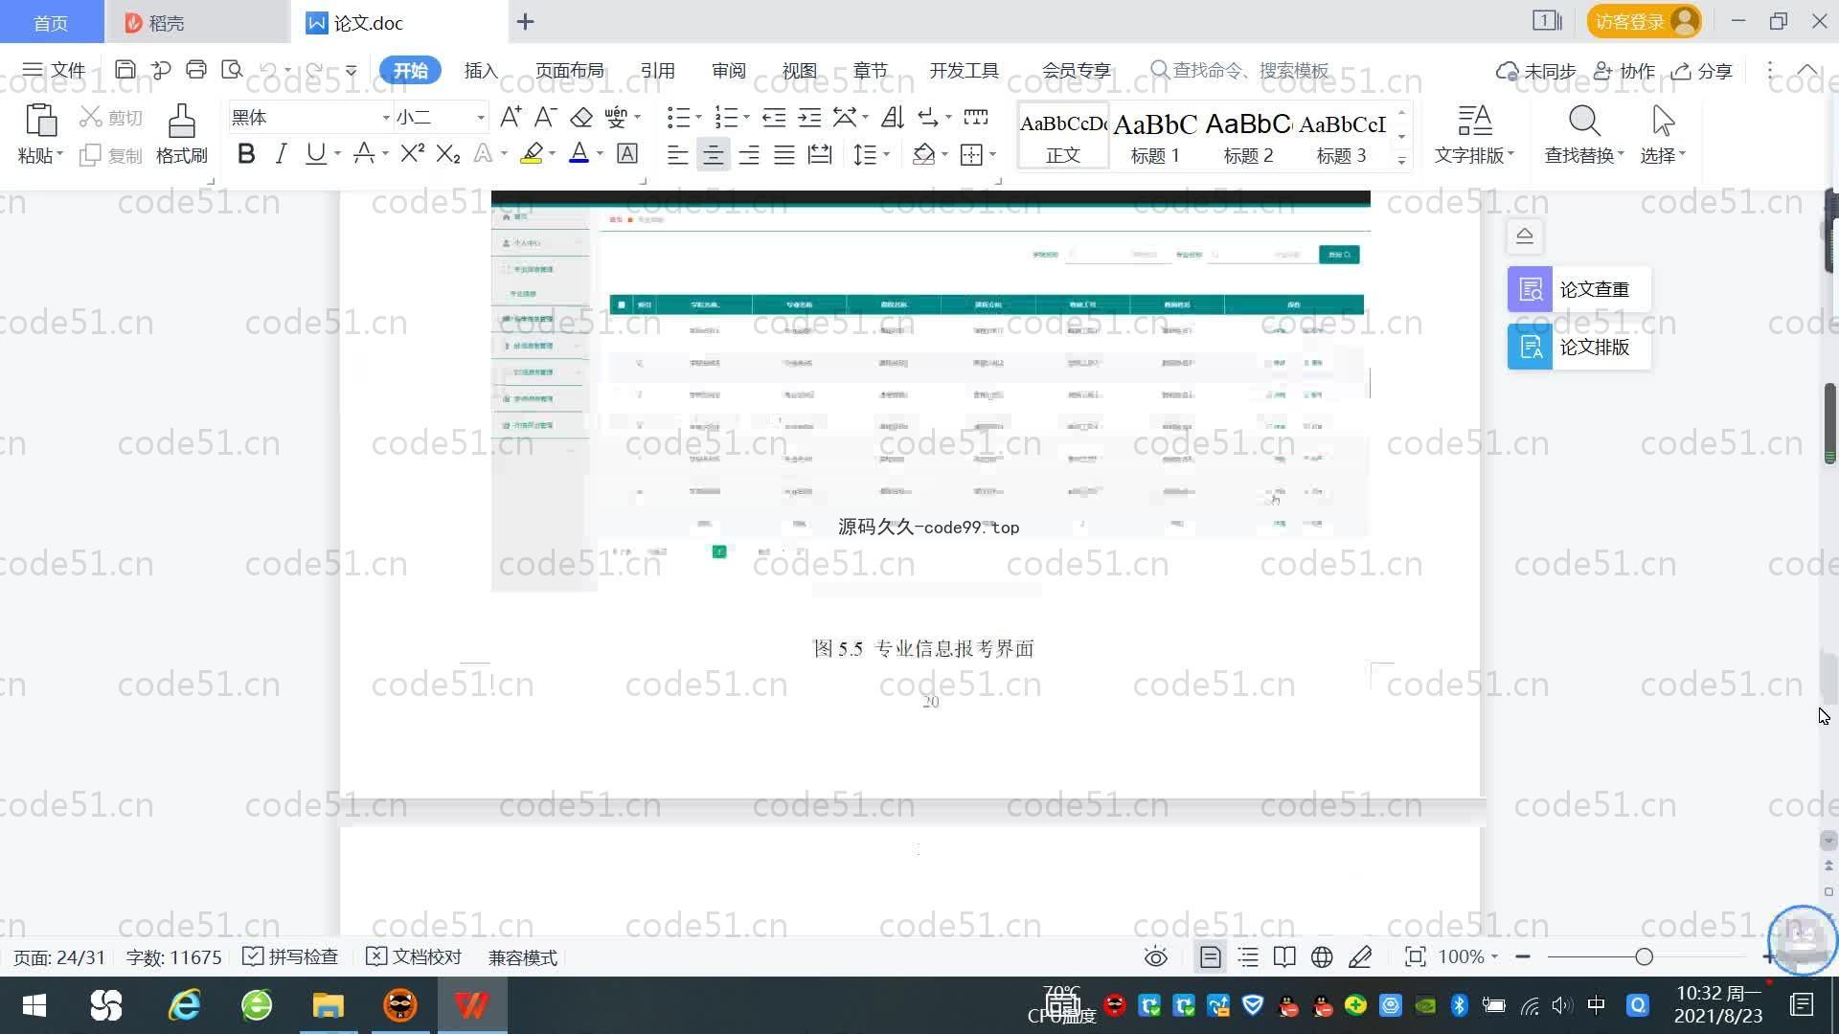Align text left
The width and height of the screenshot is (1839, 1034).
677,154
